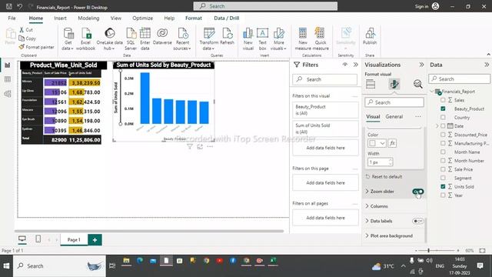Open the Format ribbon tab

pos(194,18)
